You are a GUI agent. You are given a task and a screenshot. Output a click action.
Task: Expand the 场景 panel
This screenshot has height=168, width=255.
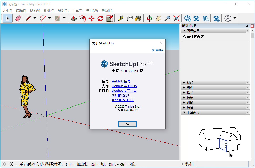click(x=190, y=107)
